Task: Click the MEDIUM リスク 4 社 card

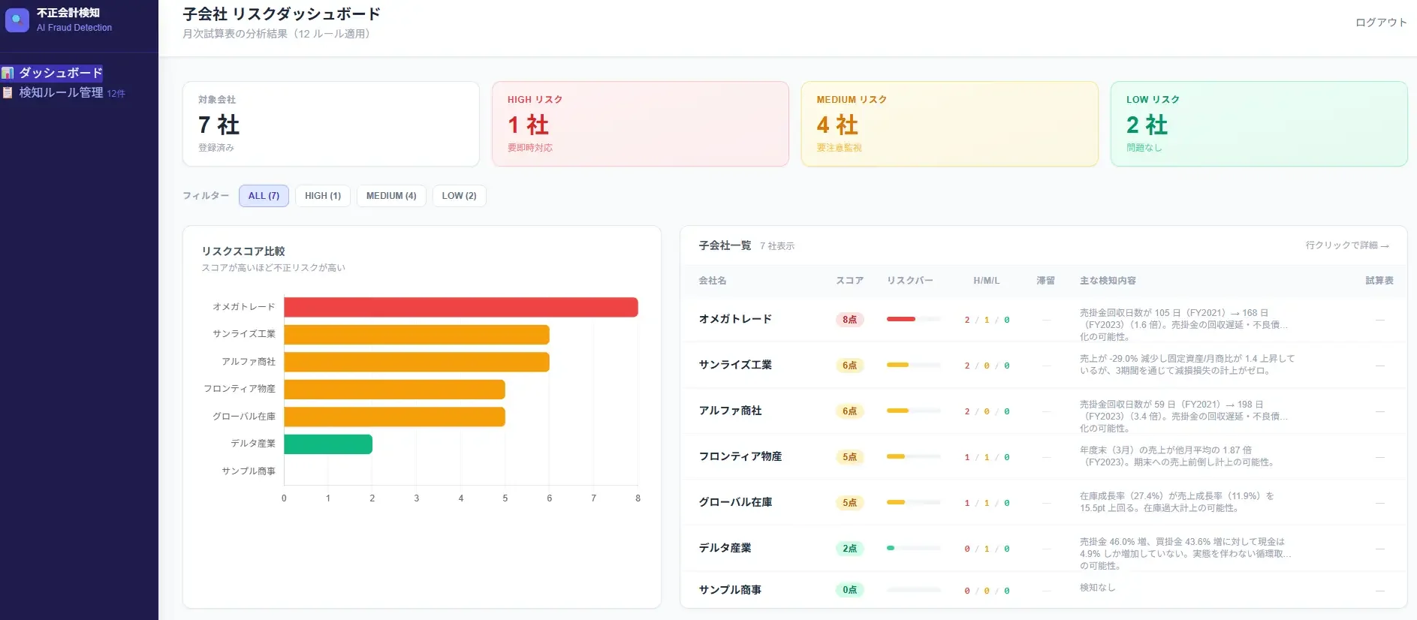Action: pyautogui.click(x=950, y=124)
